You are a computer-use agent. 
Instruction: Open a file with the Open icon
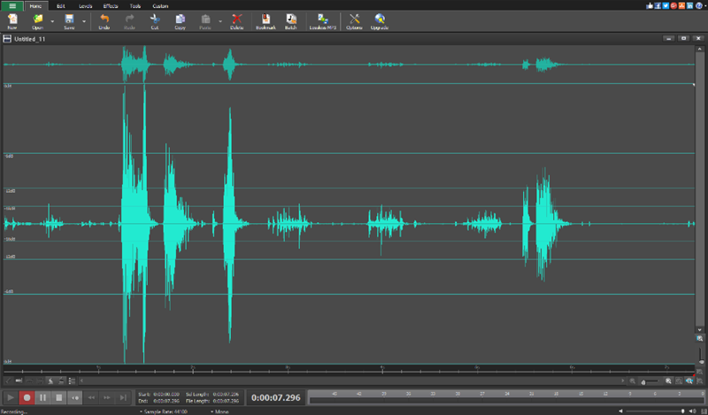[x=37, y=21]
